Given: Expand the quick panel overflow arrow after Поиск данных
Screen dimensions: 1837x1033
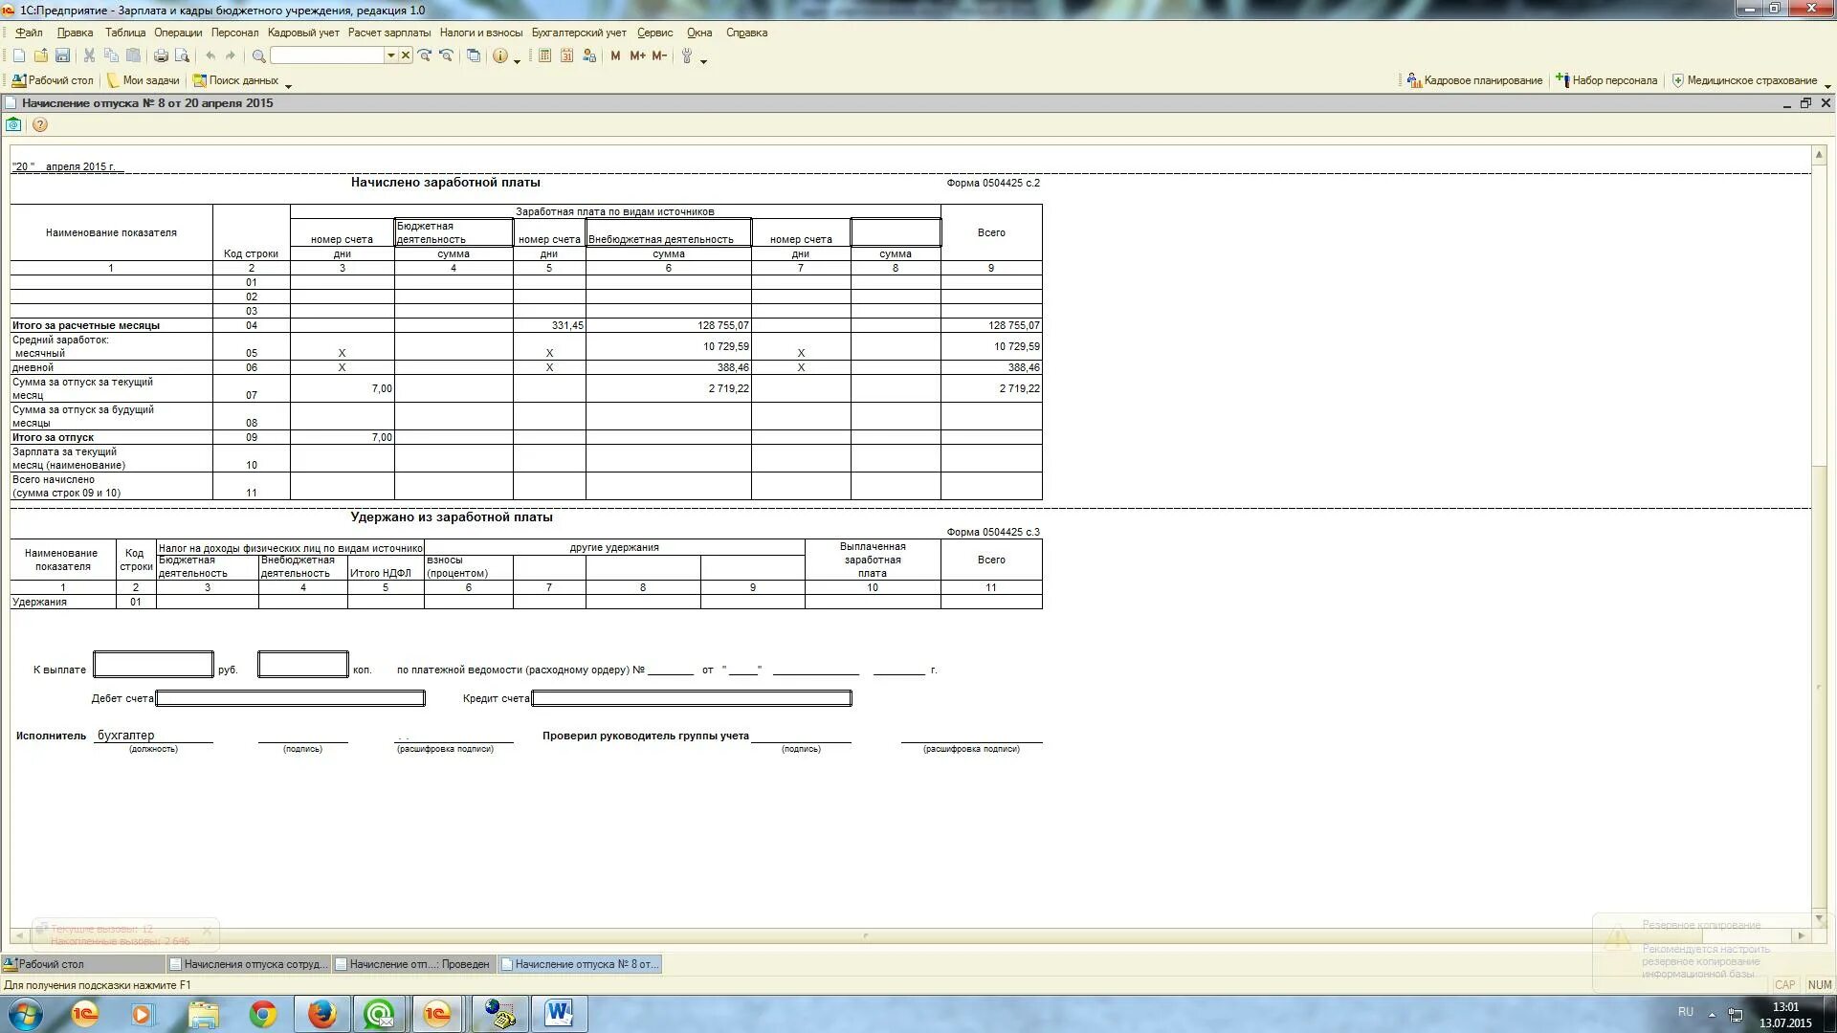Looking at the screenshot, I should pos(288,85).
